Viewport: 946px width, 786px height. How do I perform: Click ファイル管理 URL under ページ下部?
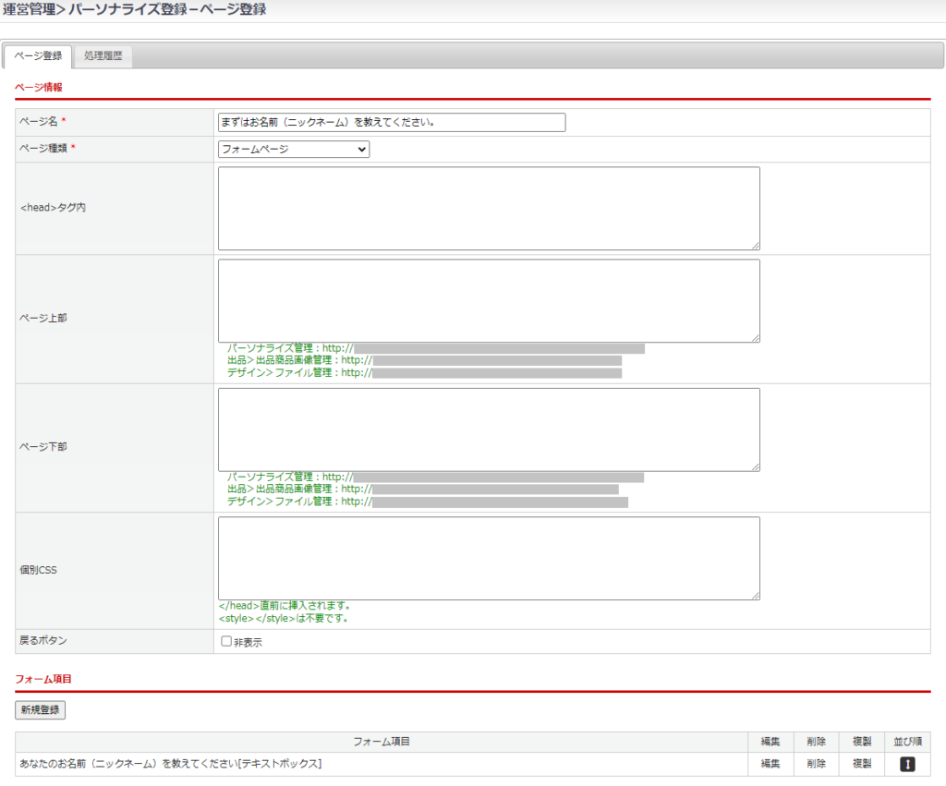pos(427,502)
